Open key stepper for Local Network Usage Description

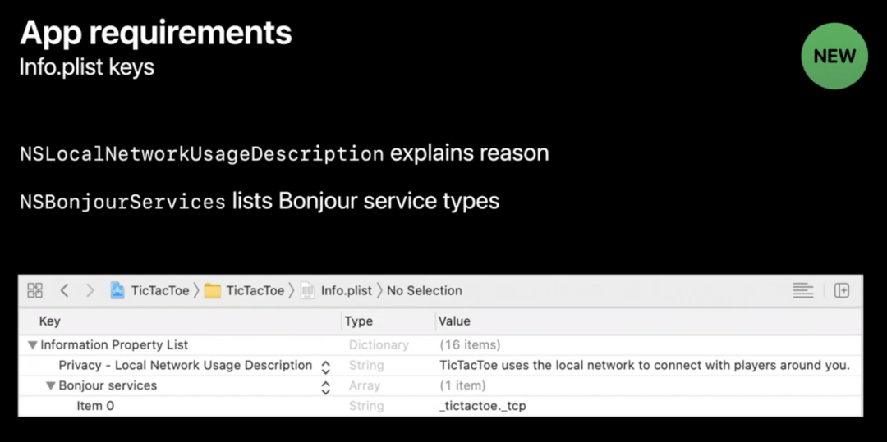(x=325, y=367)
